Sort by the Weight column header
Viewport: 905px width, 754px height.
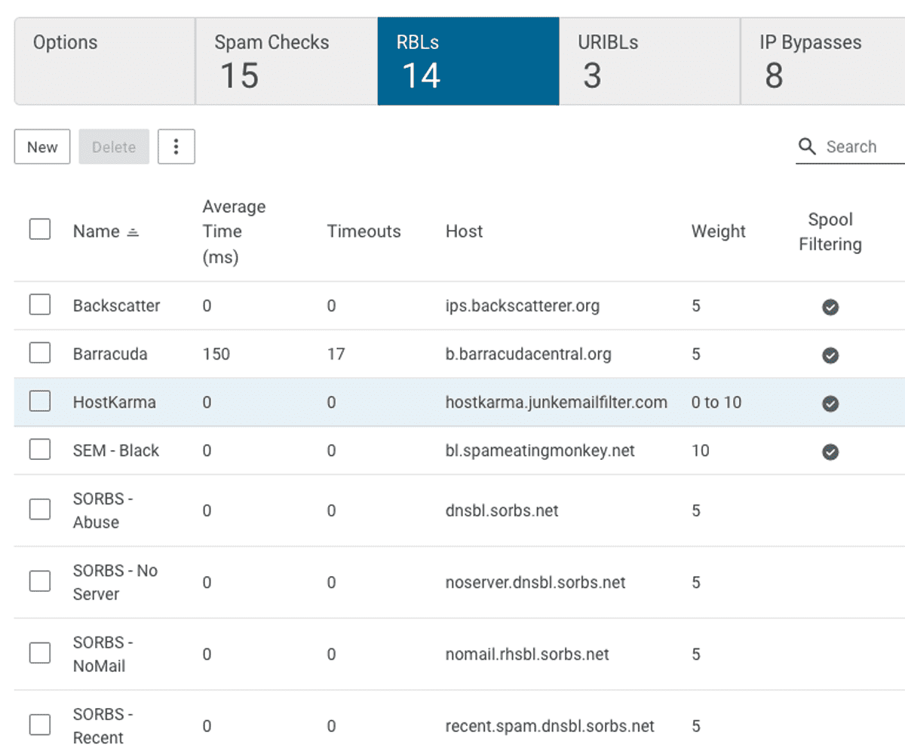tap(718, 231)
